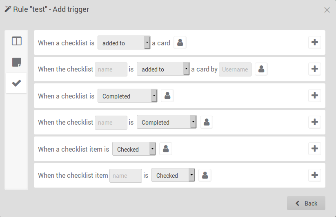Click user icon in 'checklist item is Checked' row
Image resolution: width=336 pixels, height=217 pixels.
click(166, 149)
